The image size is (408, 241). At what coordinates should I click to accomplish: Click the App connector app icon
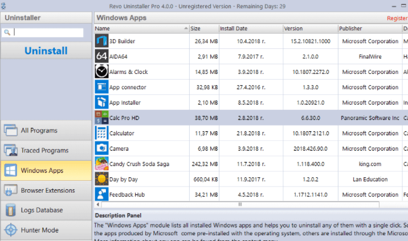(101, 87)
